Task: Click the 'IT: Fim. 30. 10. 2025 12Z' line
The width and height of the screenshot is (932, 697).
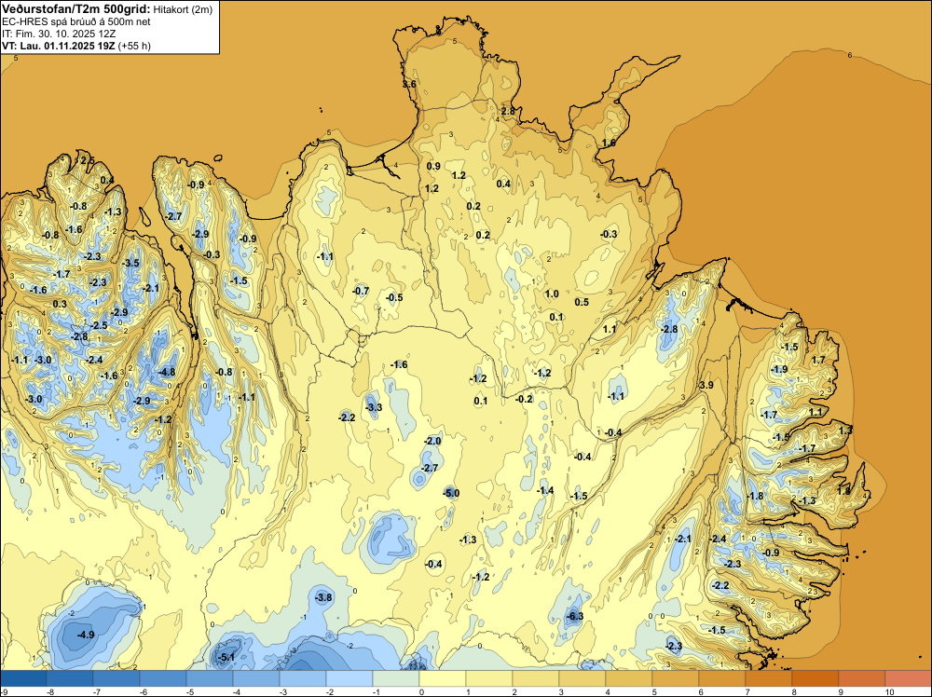Action: tap(59, 34)
